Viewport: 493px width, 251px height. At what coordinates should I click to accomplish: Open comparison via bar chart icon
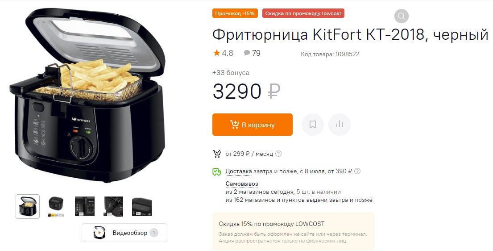coord(339,125)
